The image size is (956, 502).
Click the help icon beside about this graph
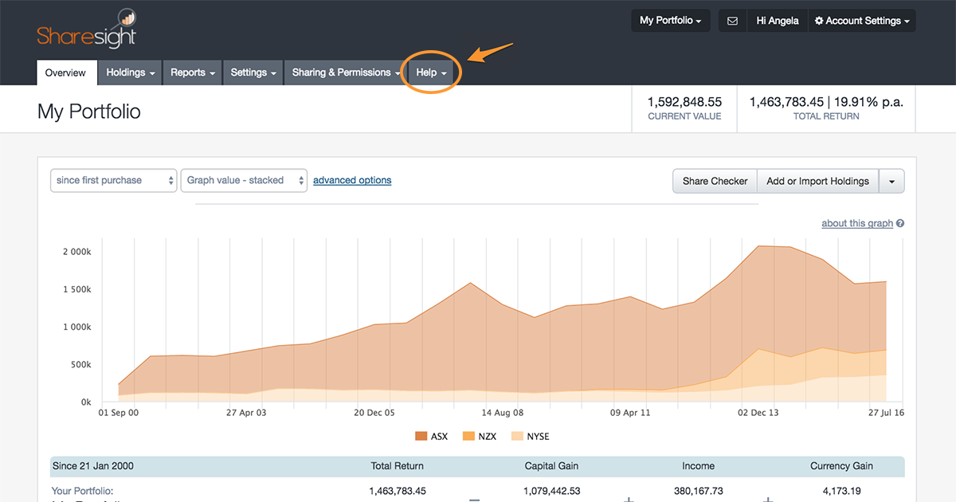900,224
